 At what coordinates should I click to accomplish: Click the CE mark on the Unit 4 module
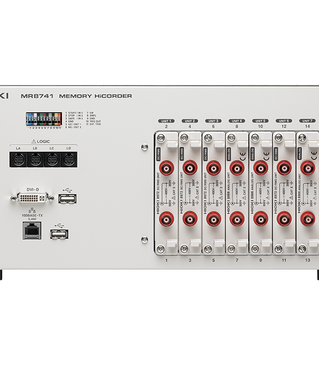click(x=242, y=156)
